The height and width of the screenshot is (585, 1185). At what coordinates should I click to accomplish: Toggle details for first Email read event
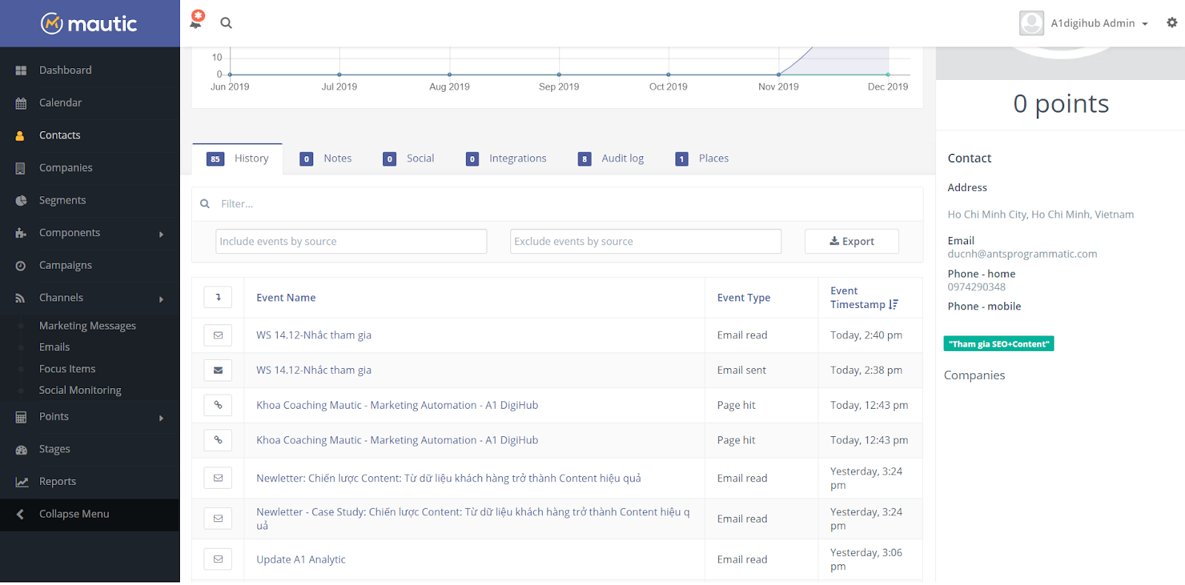click(218, 335)
